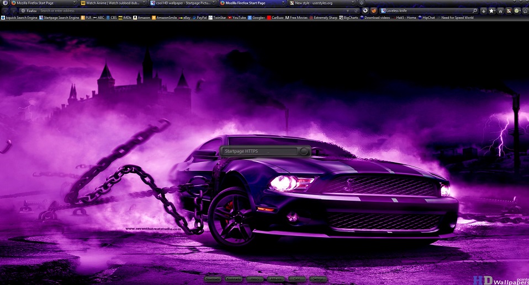Image resolution: width=529 pixels, height=285 pixels.
Task: Open the Extremely Sharp bookmark
Action: click(x=323, y=18)
